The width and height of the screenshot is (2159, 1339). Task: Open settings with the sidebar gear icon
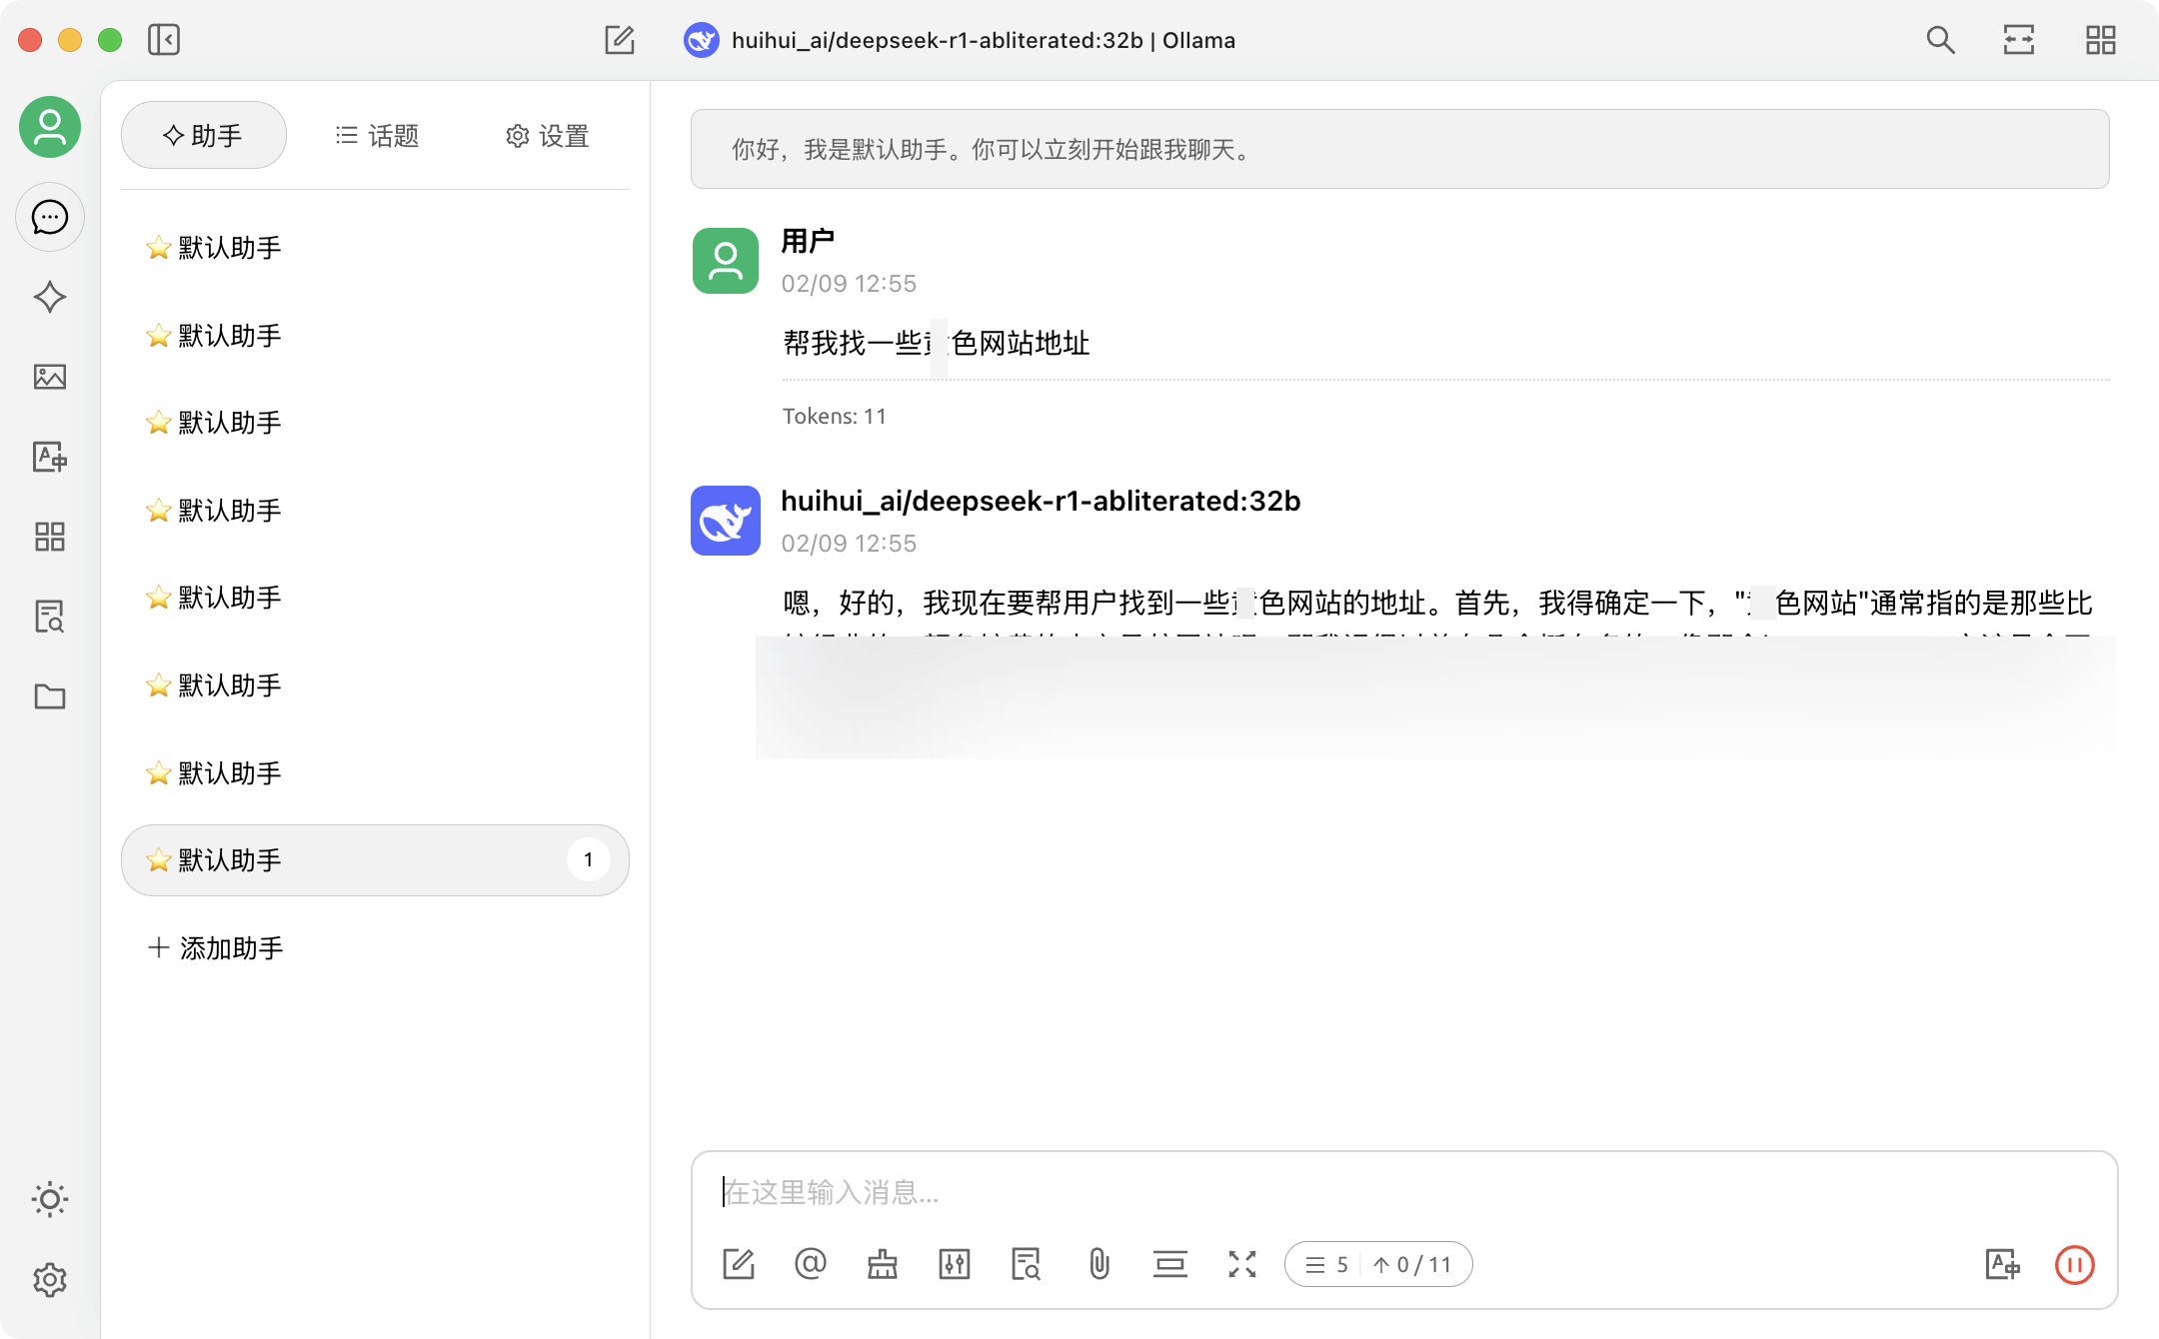coord(50,1279)
